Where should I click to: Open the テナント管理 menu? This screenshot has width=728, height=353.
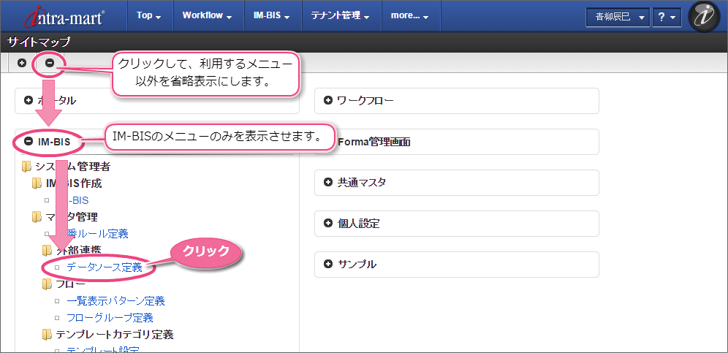(x=341, y=15)
